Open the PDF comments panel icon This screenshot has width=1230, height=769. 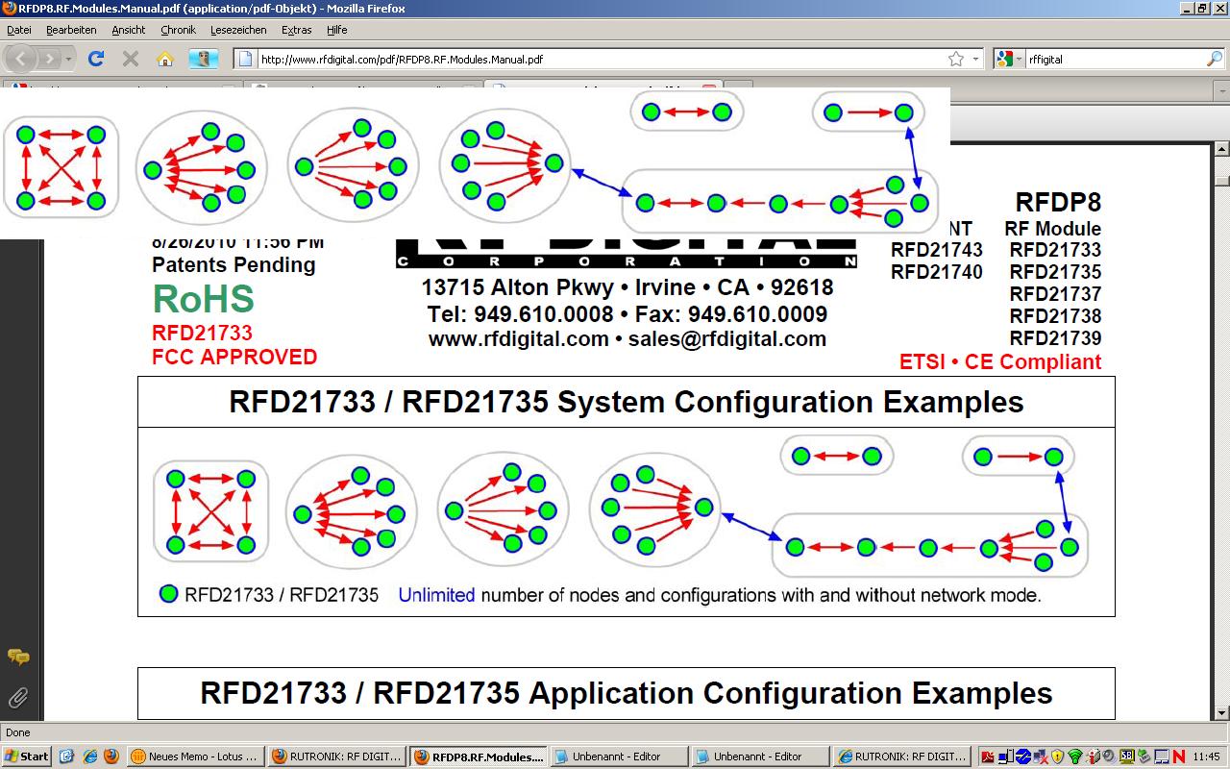coord(18,657)
